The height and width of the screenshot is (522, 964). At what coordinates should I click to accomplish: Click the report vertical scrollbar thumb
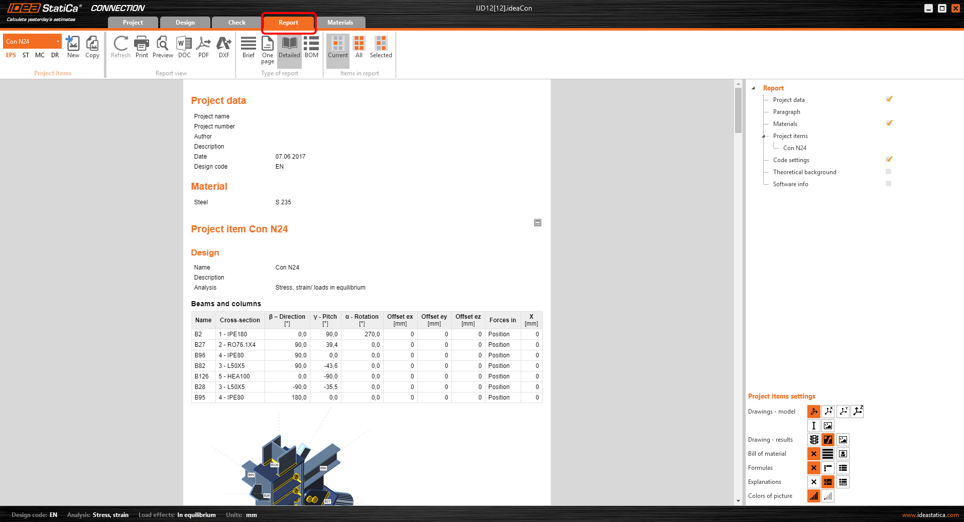(738, 110)
